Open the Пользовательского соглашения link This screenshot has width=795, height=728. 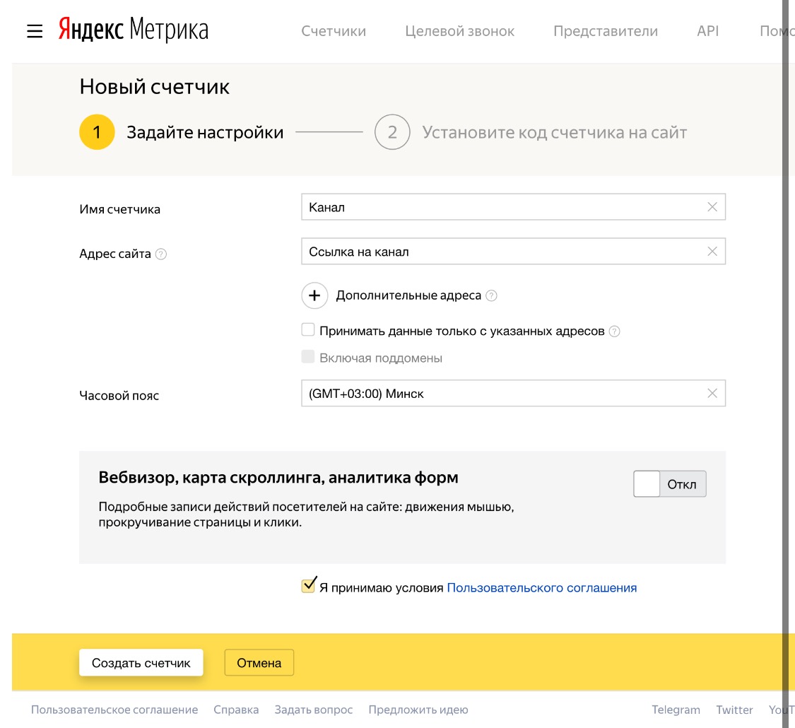[541, 587]
